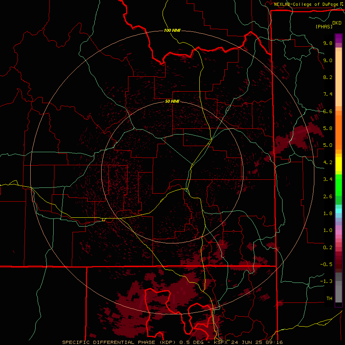
Task: Select the 1.8 scale value
Action: tap(328, 214)
